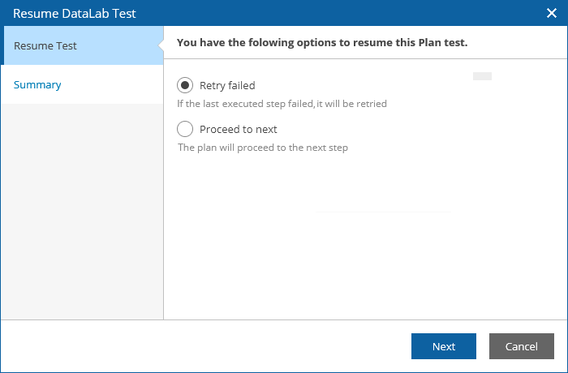Close the Resume DataLab Test dialog
This screenshot has width=568, height=373.
click(551, 13)
